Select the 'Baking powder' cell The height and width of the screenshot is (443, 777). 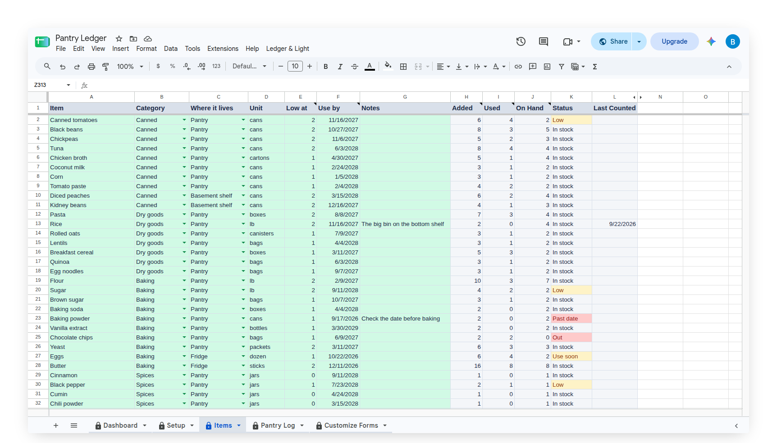tap(91, 319)
